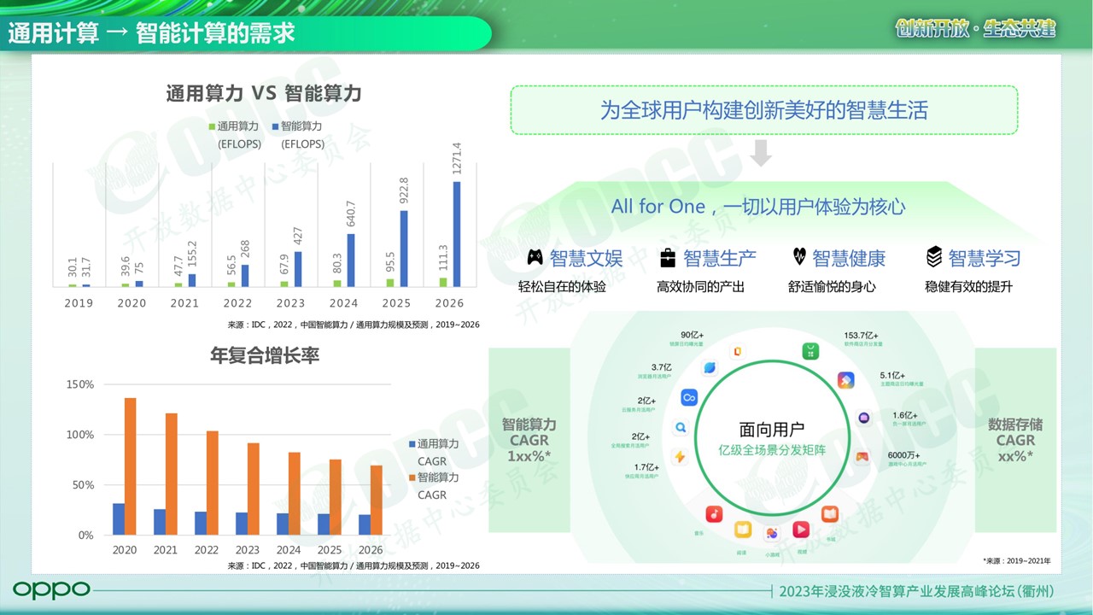Click the briefcase icon beside 智慧生产
Screen dimensions: 1093x615
pyautogui.click(x=668, y=257)
